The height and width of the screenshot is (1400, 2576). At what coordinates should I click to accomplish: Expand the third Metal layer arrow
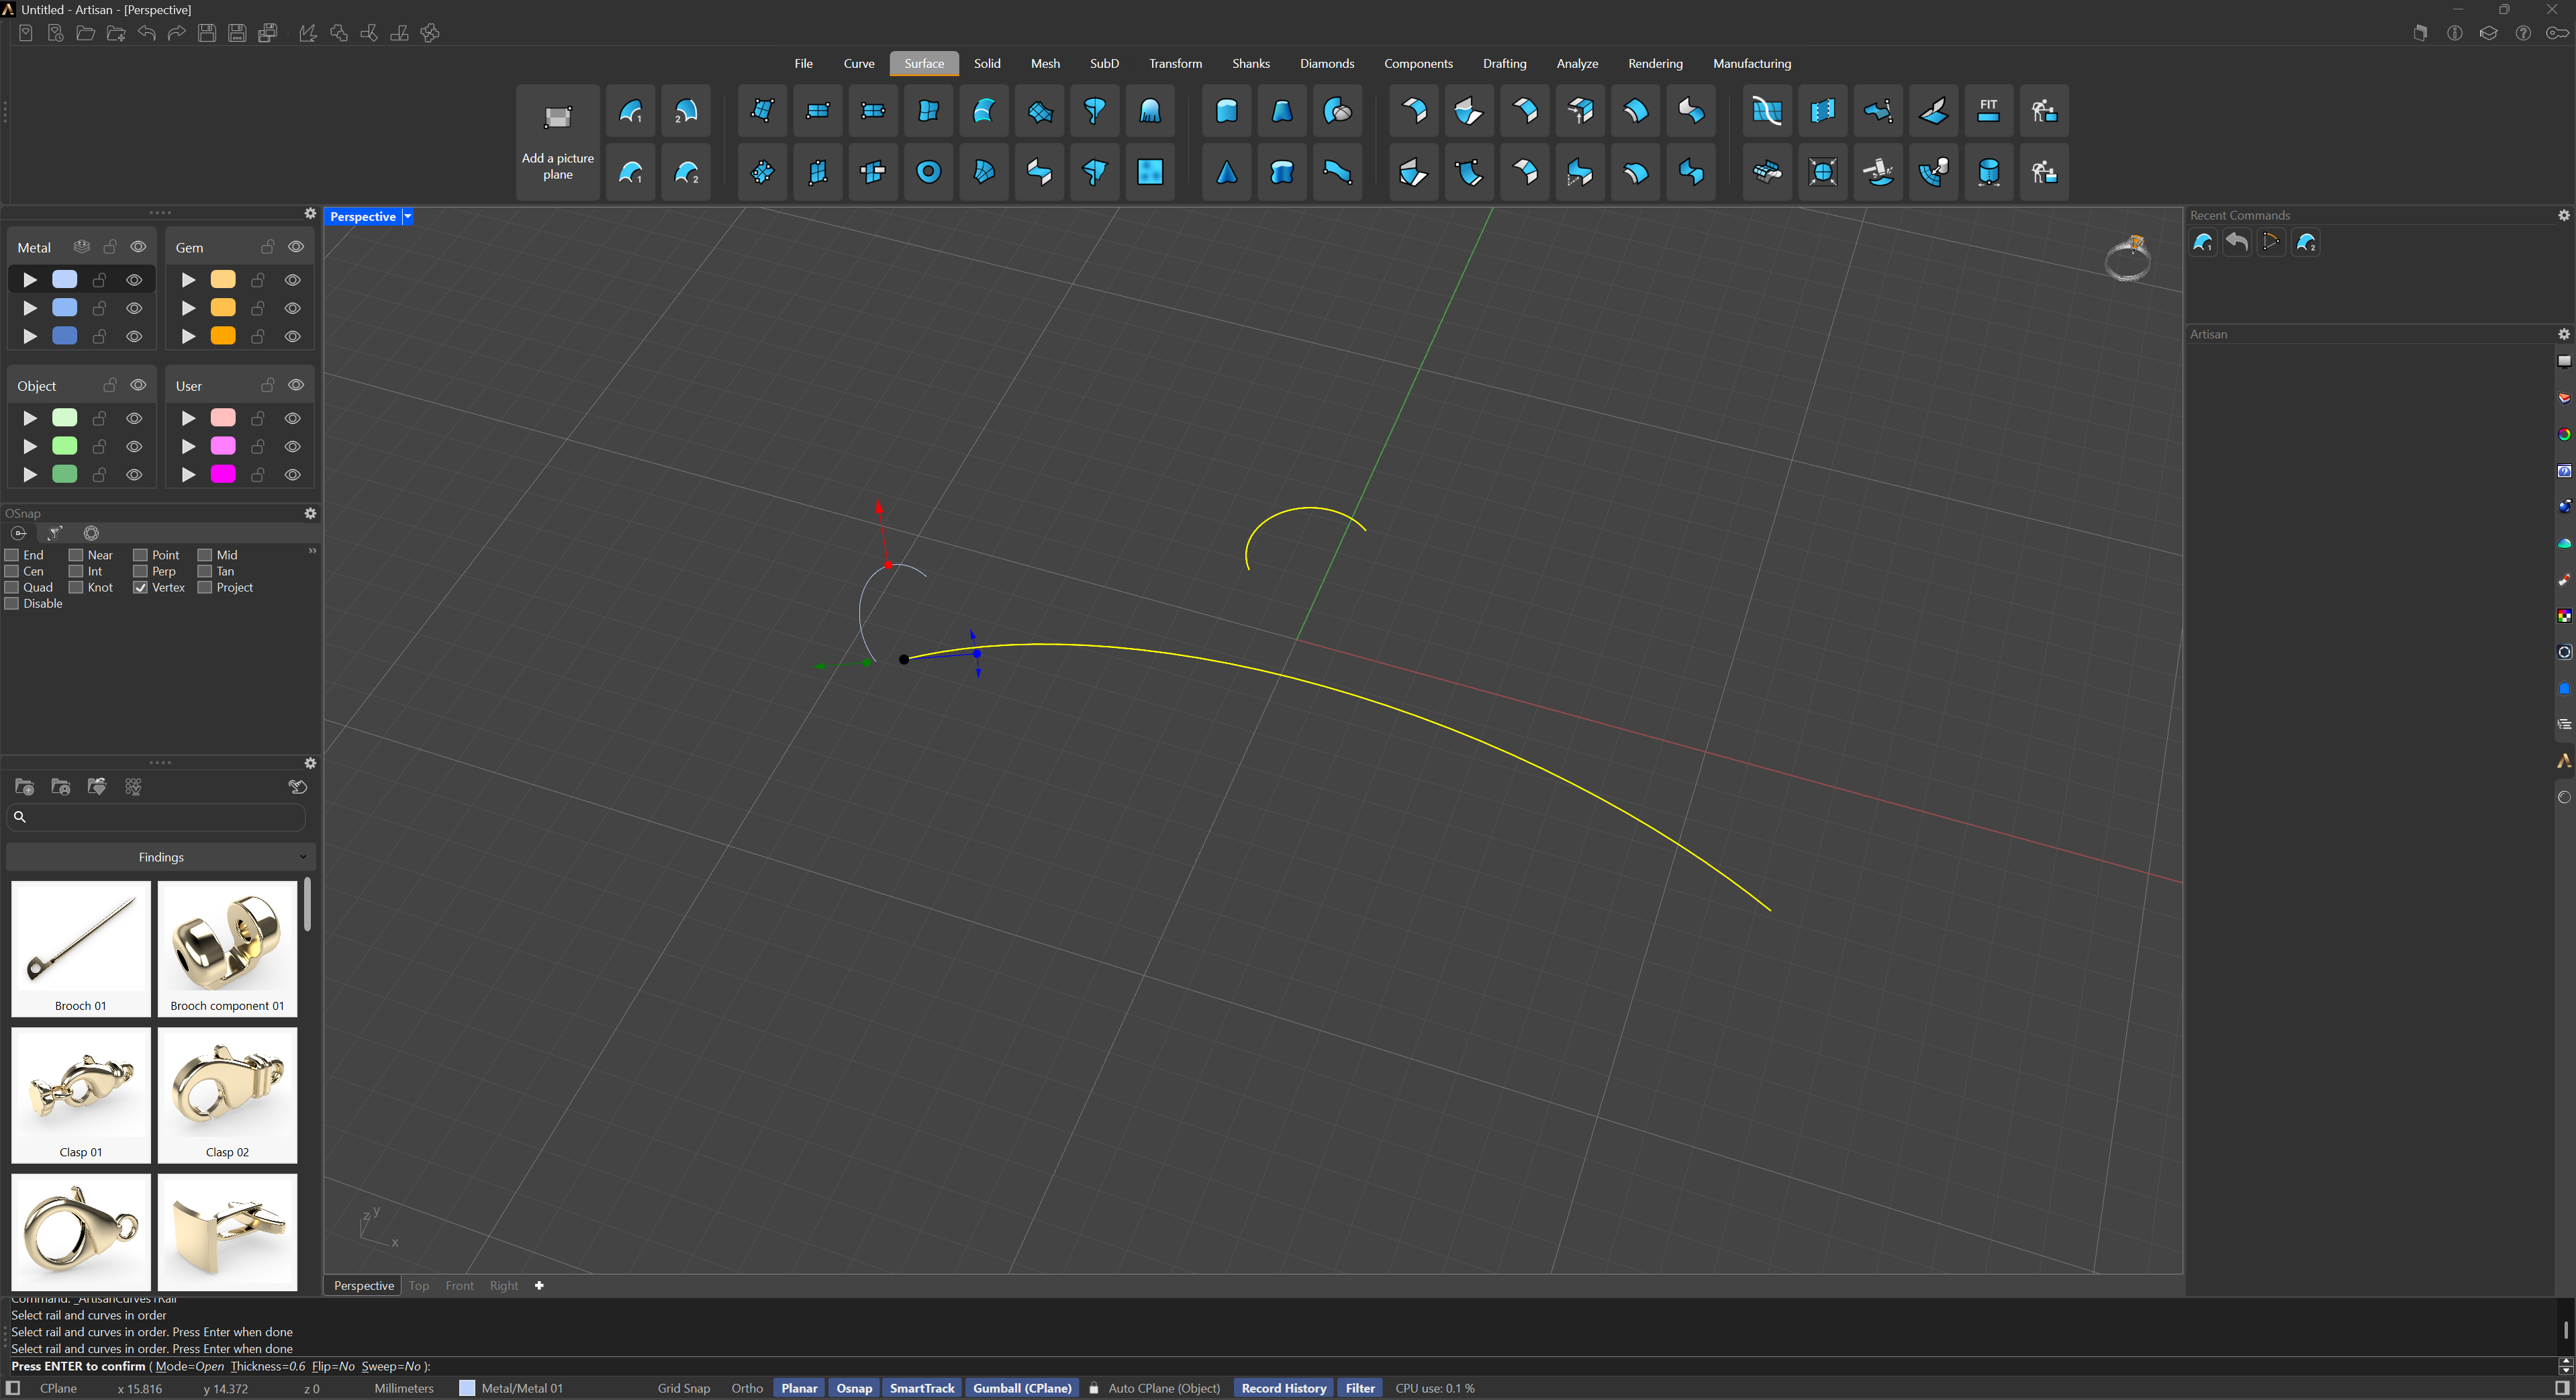pyautogui.click(x=30, y=336)
